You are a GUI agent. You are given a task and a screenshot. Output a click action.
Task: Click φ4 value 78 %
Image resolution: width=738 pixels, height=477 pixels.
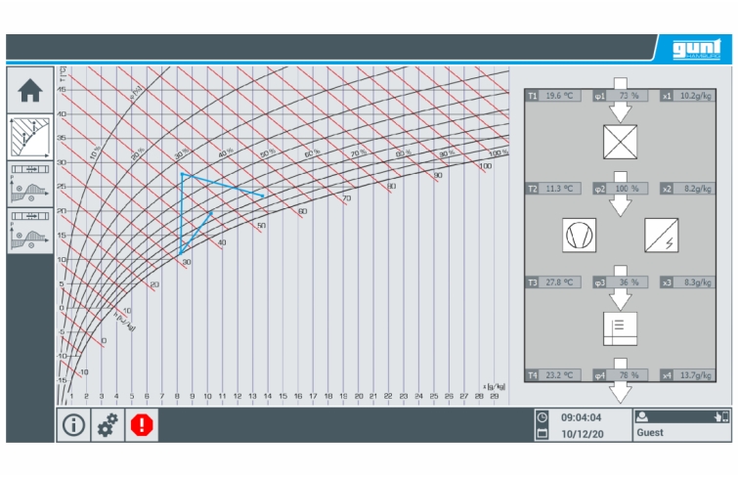(x=629, y=375)
